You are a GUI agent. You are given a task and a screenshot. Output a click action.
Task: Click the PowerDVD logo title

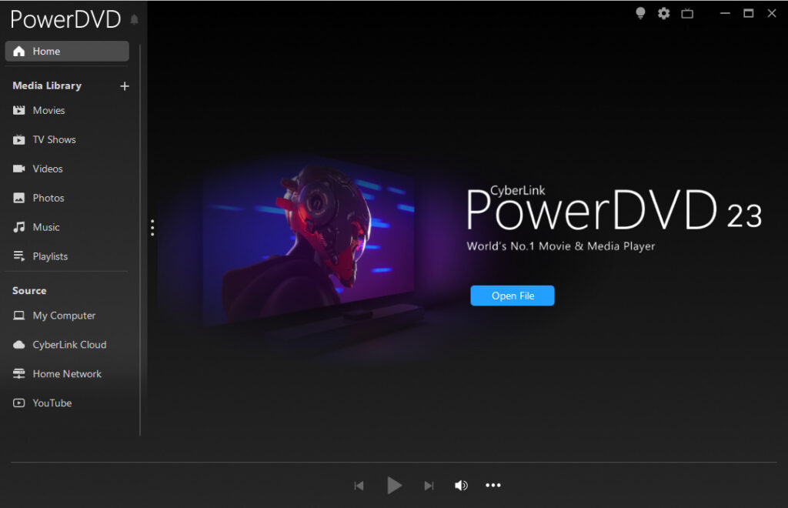pos(65,19)
